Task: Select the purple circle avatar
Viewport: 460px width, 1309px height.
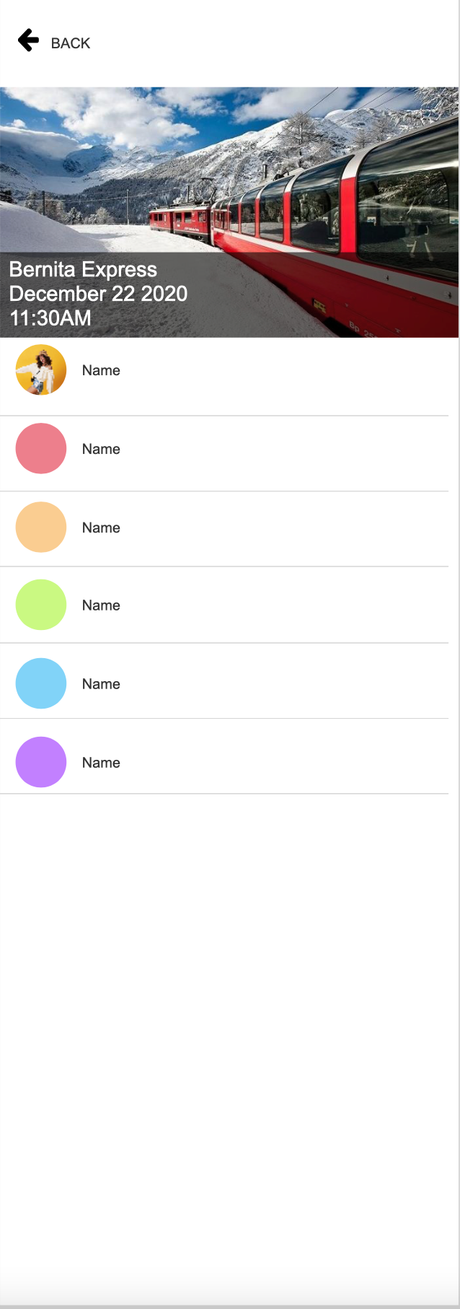Action: pyautogui.click(x=41, y=762)
